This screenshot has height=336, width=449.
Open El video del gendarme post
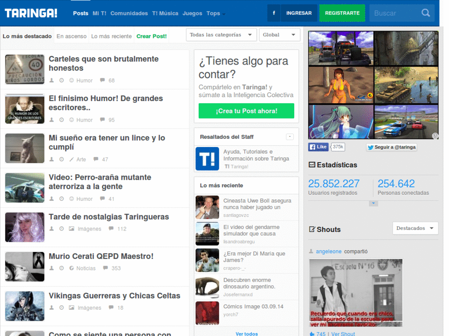pyautogui.click(x=251, y=230)
